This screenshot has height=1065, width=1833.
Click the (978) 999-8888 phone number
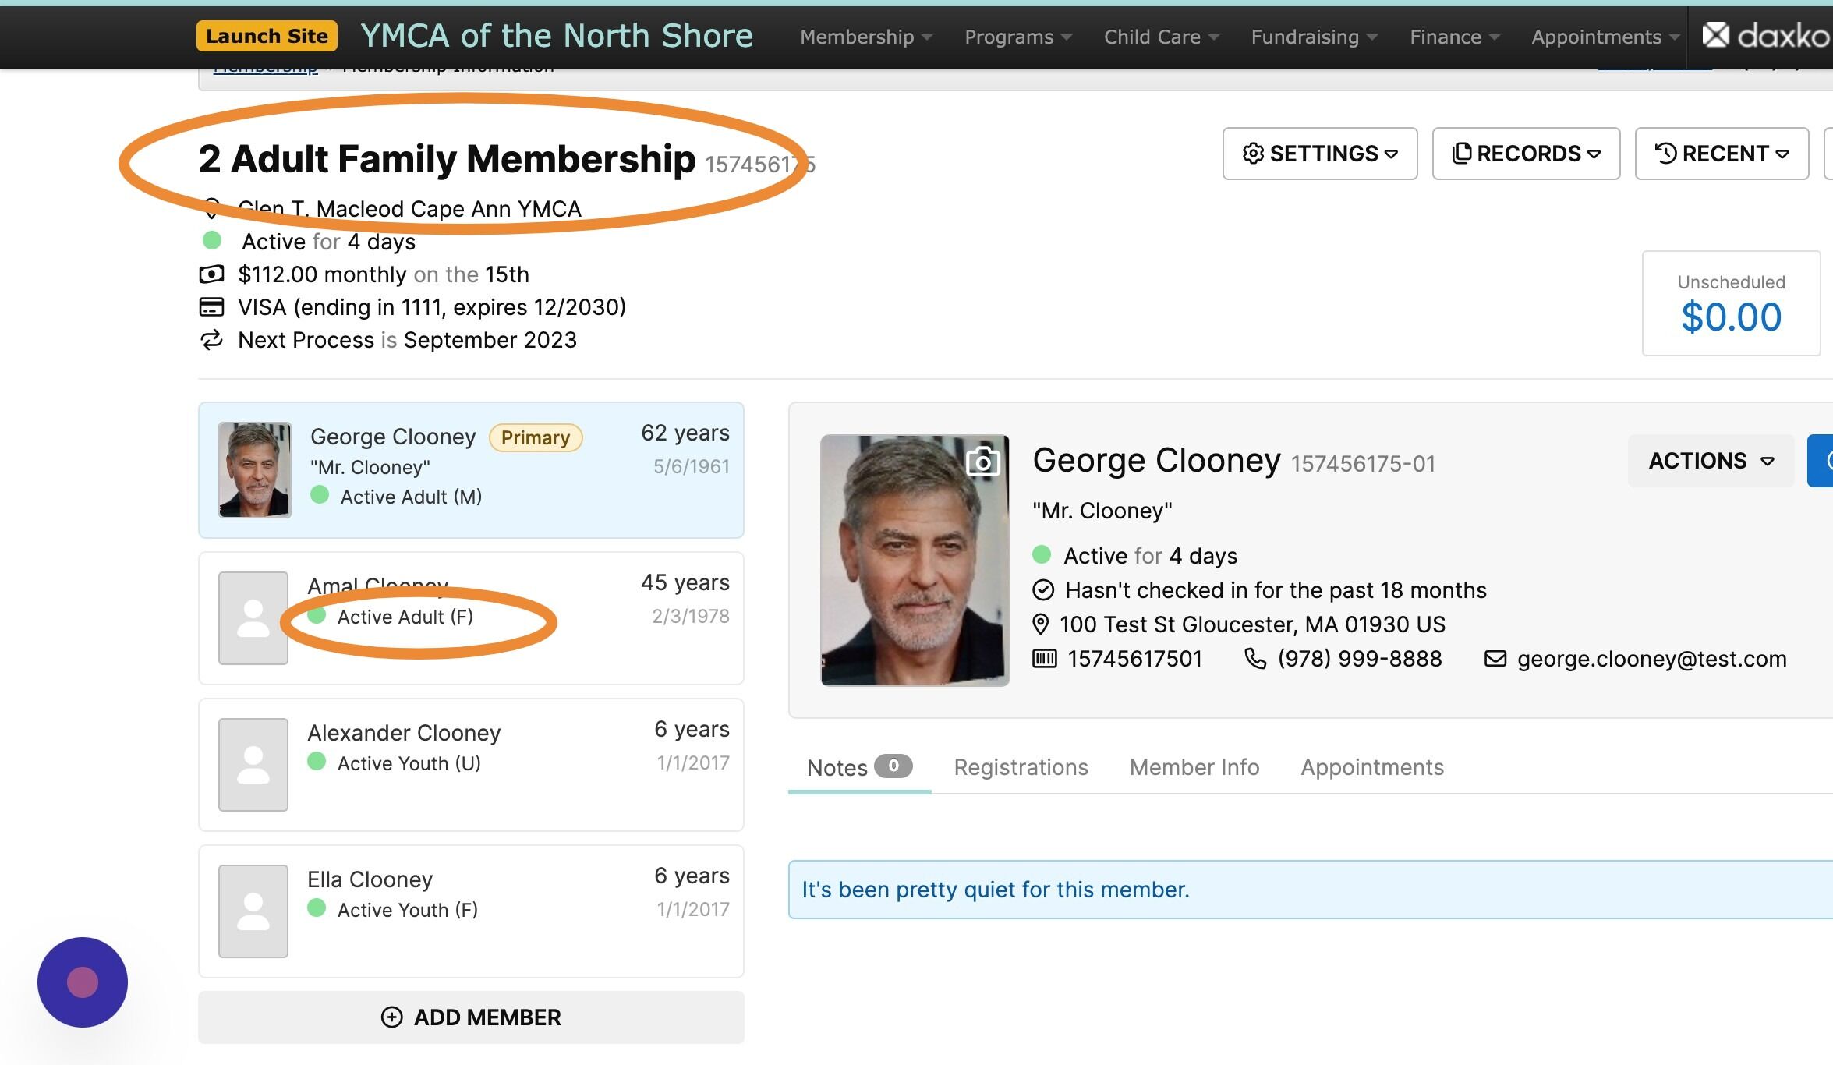(1360, 659)
